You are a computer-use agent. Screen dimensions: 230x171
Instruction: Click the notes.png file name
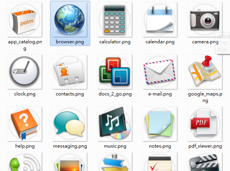[x=160, y=146]
